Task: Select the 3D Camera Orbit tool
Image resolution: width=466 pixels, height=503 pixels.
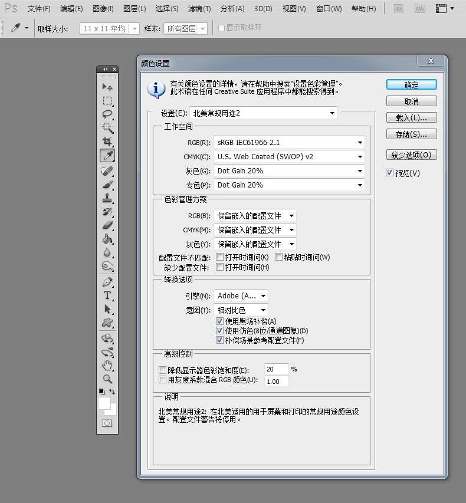Action: (x=107, y=352)
